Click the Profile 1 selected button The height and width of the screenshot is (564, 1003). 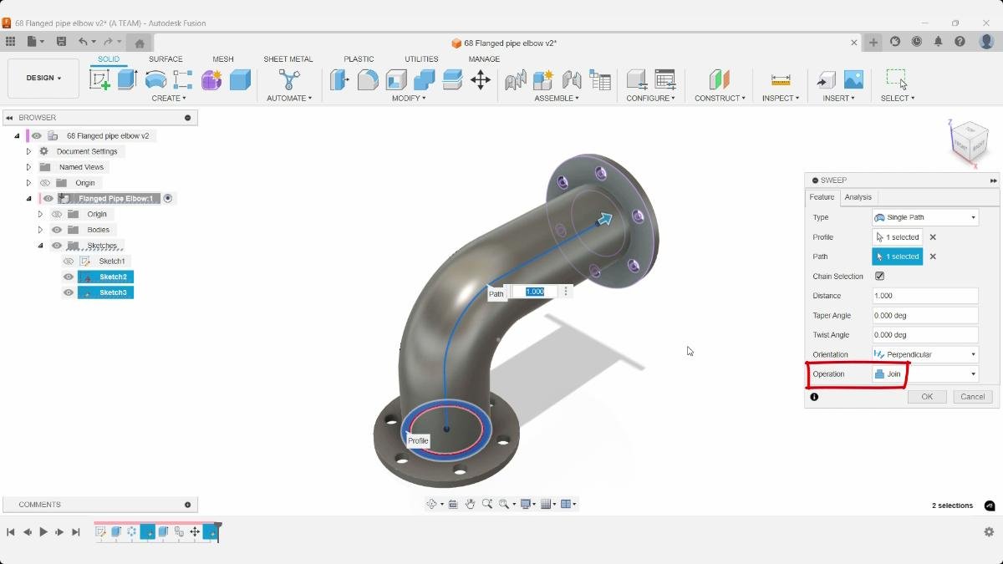tap(898, 237)
